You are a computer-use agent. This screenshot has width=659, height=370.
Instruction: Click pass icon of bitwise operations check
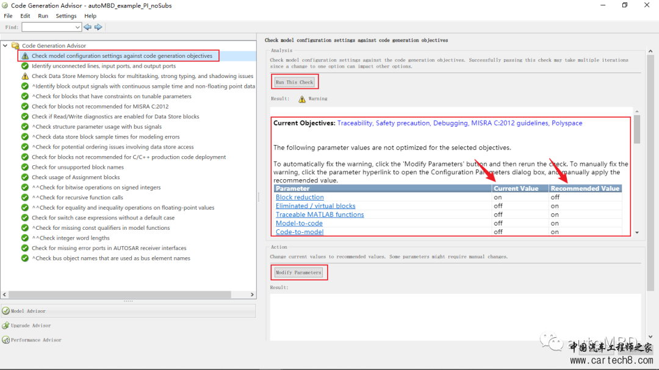pos(25,187)
